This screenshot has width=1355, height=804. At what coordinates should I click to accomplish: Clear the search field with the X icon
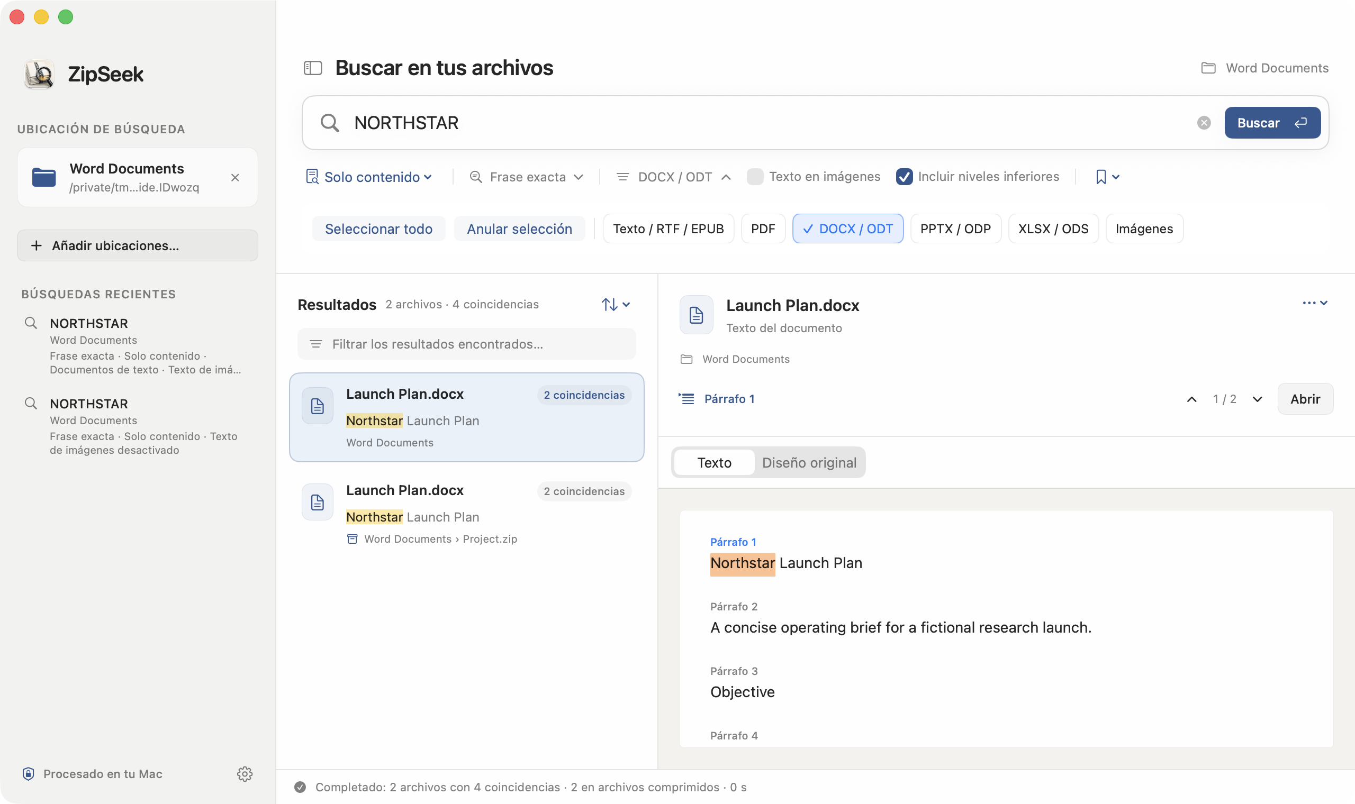click(1204, 123)
